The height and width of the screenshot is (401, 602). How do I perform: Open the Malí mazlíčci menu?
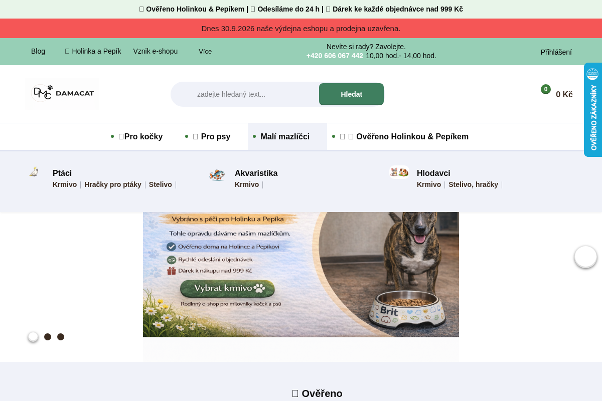(285, 136)
